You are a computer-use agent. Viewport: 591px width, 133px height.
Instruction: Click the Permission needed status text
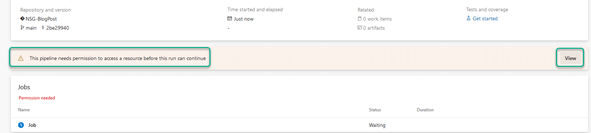[37, 98]
